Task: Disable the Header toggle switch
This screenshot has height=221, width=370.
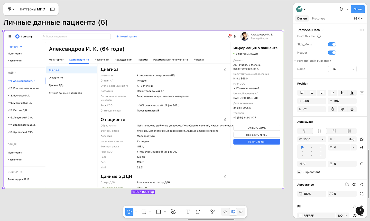Action: tap(332, 53)
